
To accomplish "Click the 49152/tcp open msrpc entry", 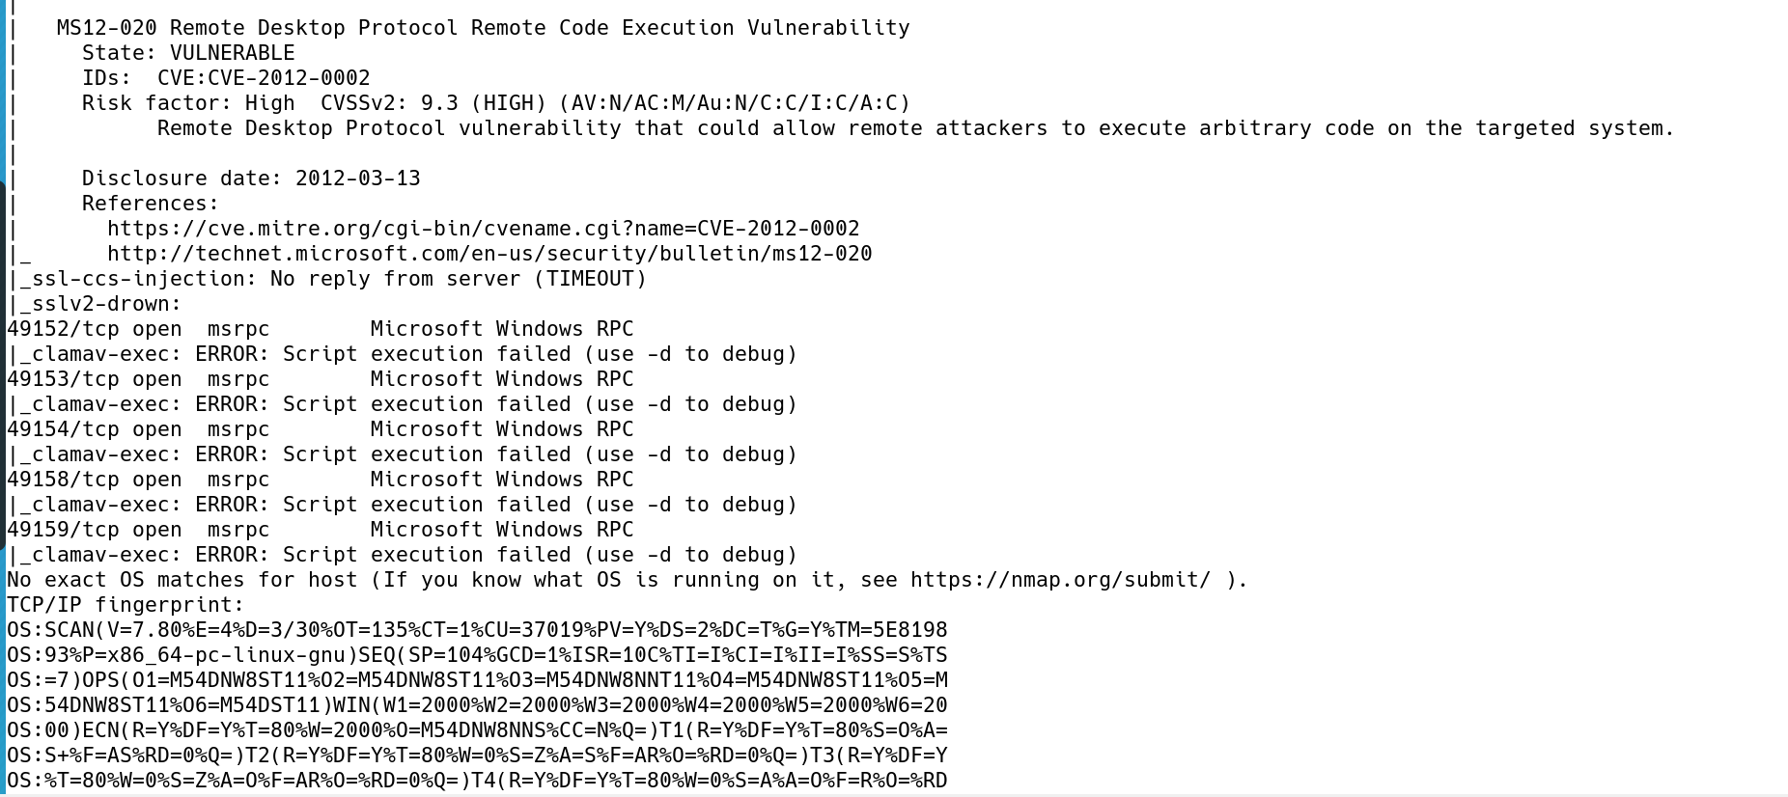I will tap(321, 329).
